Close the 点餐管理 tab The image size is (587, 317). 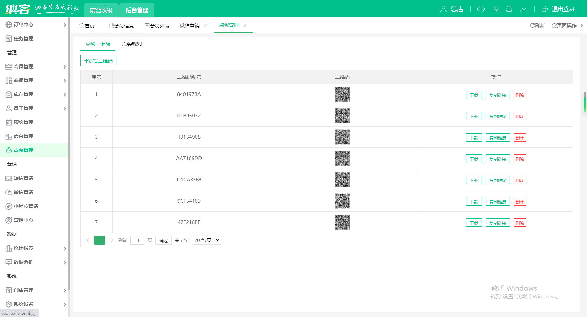point(245,25)
